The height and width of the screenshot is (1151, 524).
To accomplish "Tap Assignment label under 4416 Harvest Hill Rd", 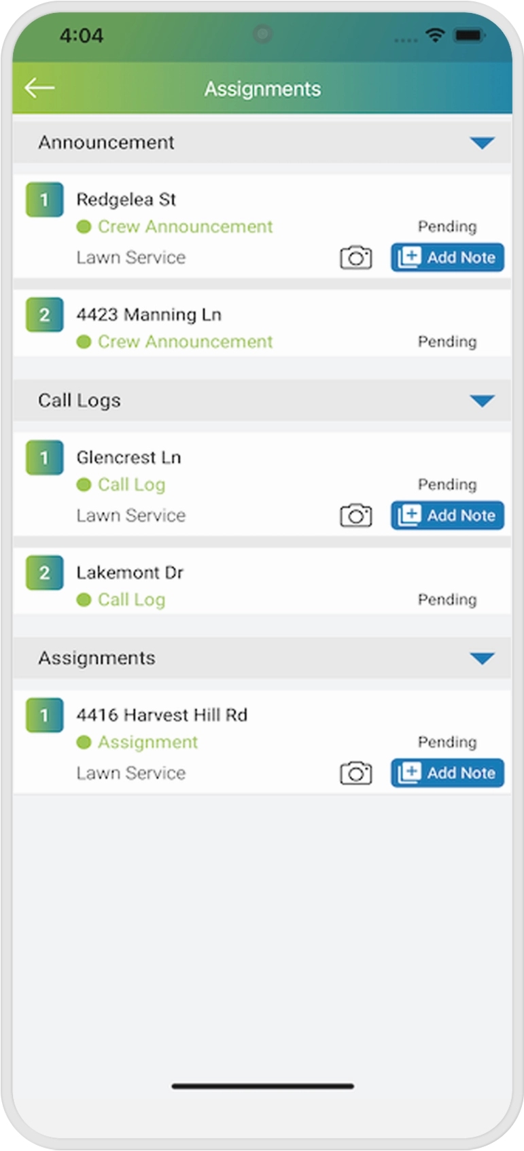I will tap(147, 742).
